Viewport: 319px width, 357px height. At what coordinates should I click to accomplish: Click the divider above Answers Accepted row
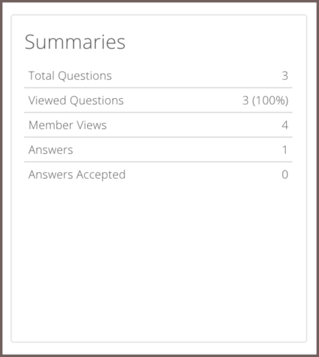[x=158, y=162]
